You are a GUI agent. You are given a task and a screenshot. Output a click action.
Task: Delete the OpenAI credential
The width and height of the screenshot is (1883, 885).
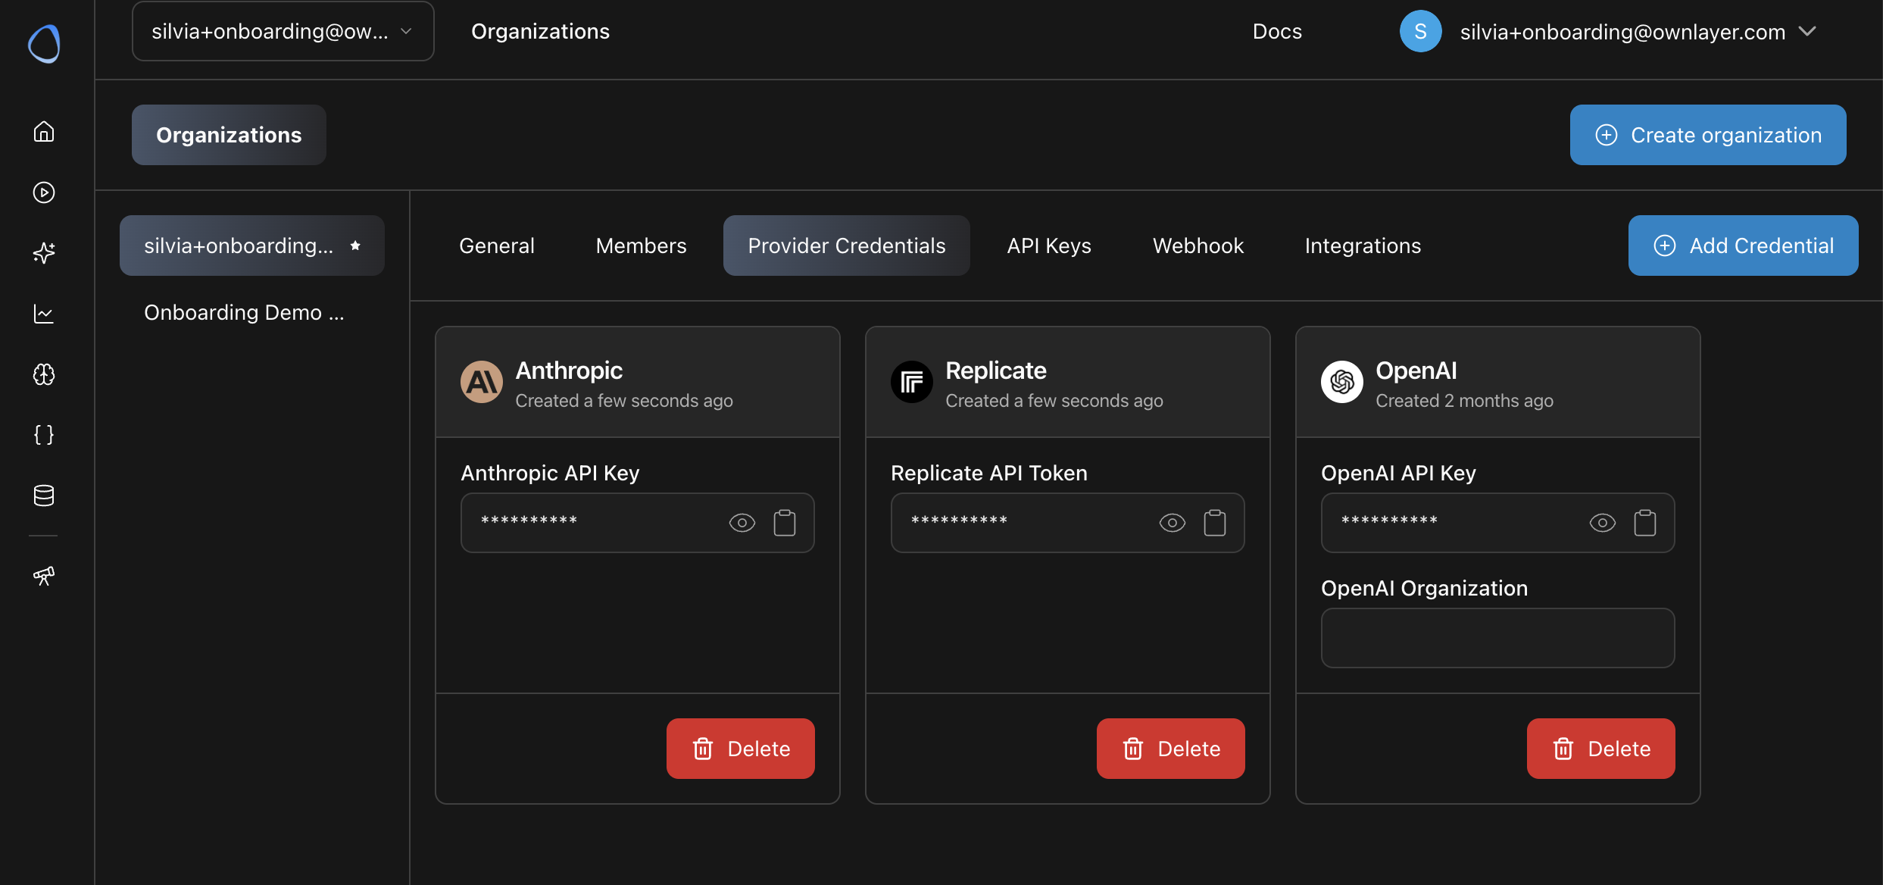1601,749
